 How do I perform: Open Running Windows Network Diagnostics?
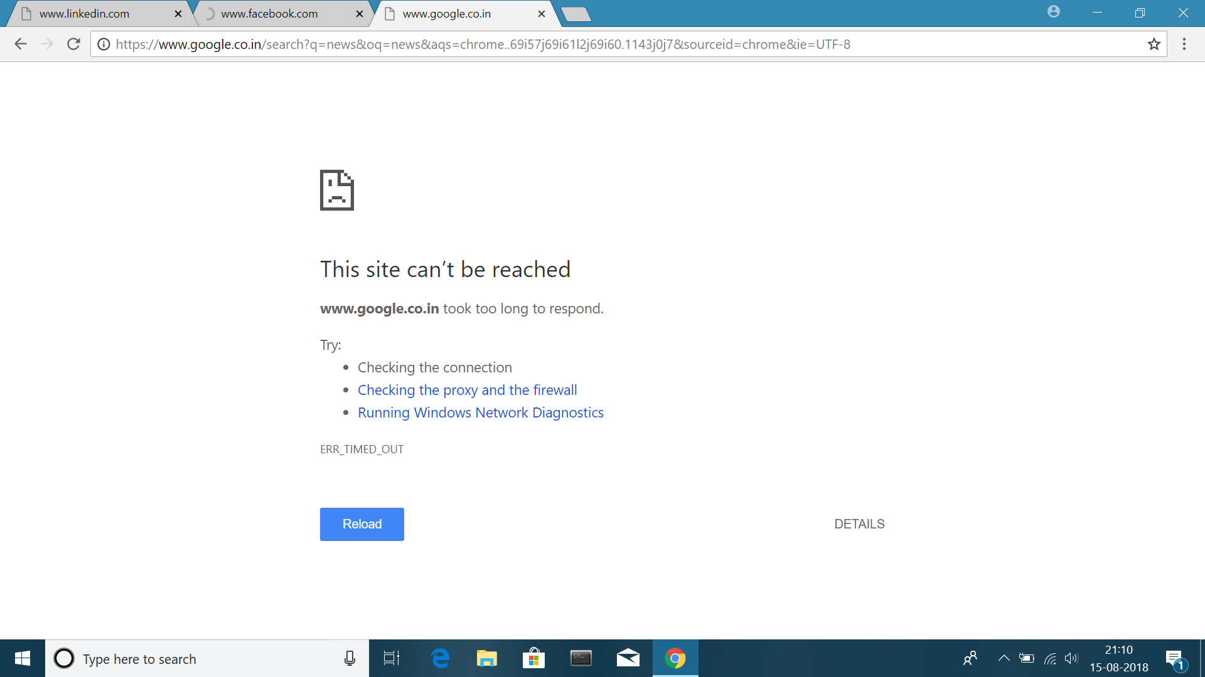click(480, 412)
